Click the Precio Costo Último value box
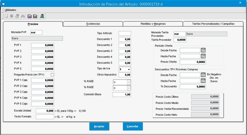247x135 pixels. point(205,97)
